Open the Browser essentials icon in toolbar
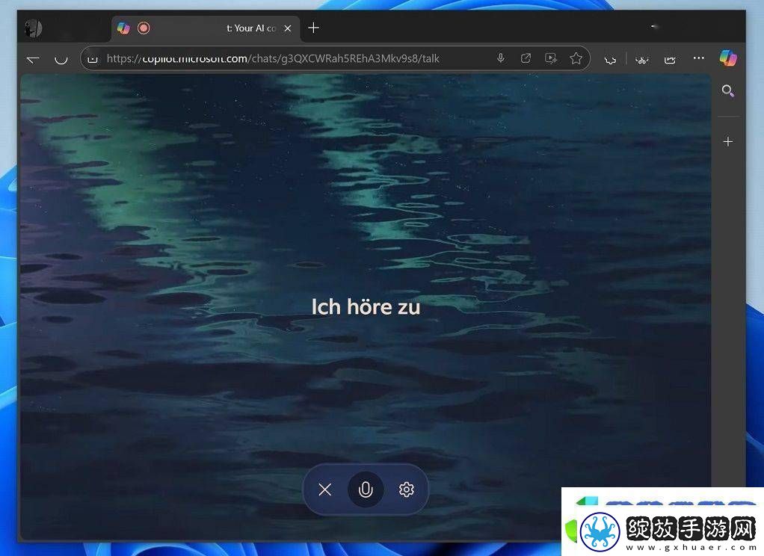 click(641, 59)
